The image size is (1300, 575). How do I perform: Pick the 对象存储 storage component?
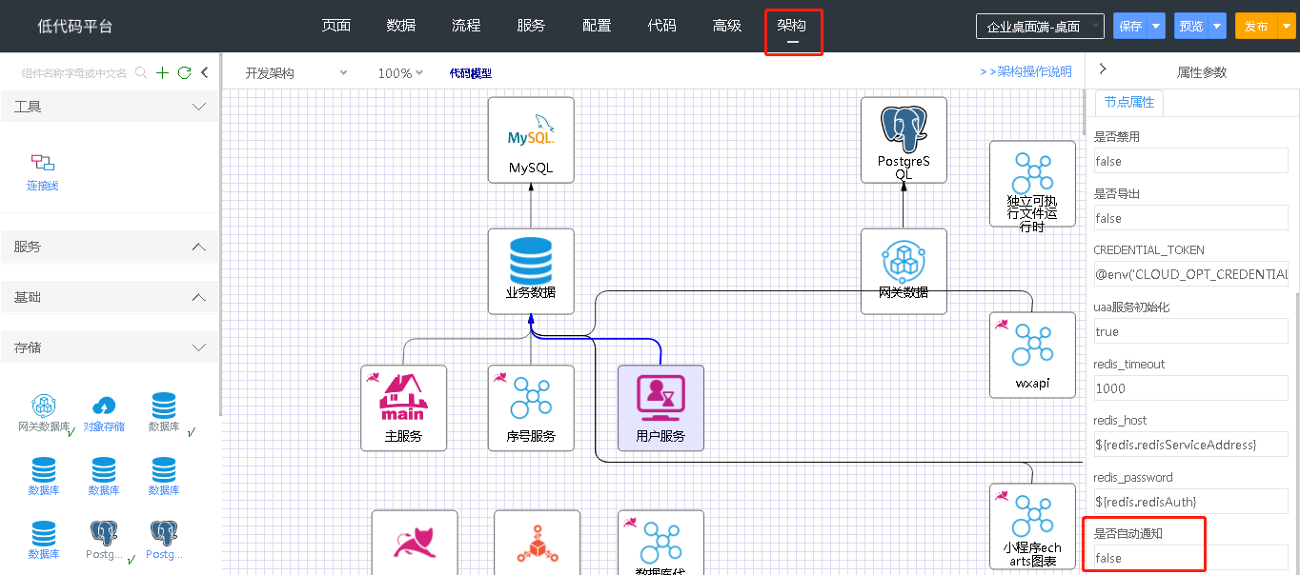point(104,413)
